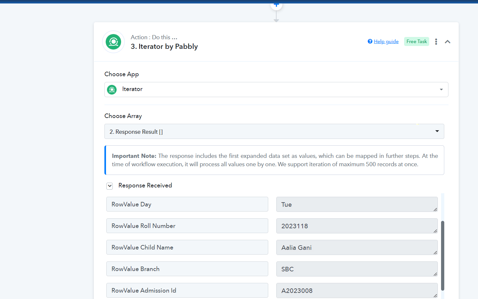This screenshot has height=299, width=478.
Task: Click the resize handle on the SBC field
Action: (x=435, y=274)
